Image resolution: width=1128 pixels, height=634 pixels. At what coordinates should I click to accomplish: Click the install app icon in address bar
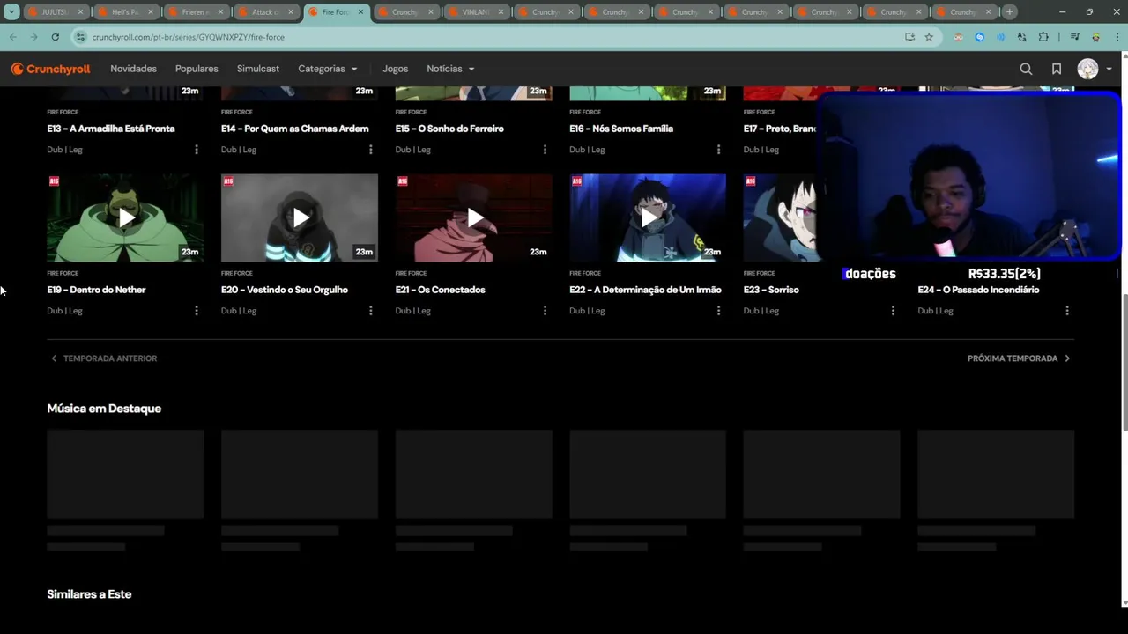coord(909,37)
